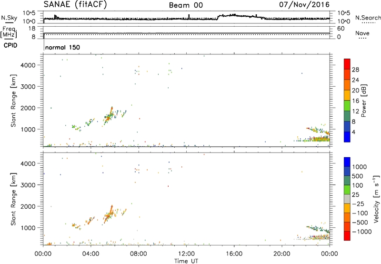Click the gray segment of Velocity colorbar
The width and height of the screenshot is (381, 264).
coord(347,199)
